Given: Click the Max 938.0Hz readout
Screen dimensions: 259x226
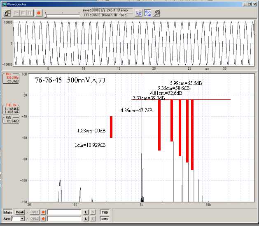Looking at the screenshot, I should point(11,78).
